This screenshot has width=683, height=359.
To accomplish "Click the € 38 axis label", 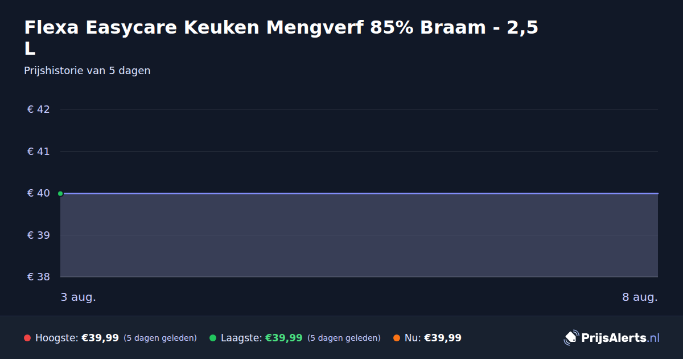I will pos(39,277).
